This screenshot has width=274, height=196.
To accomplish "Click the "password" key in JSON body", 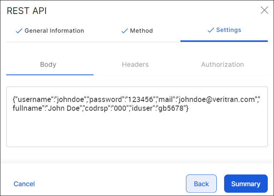I will [106, 99].
